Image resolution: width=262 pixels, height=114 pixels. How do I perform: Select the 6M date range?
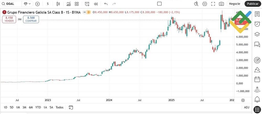tap(31, 107)
